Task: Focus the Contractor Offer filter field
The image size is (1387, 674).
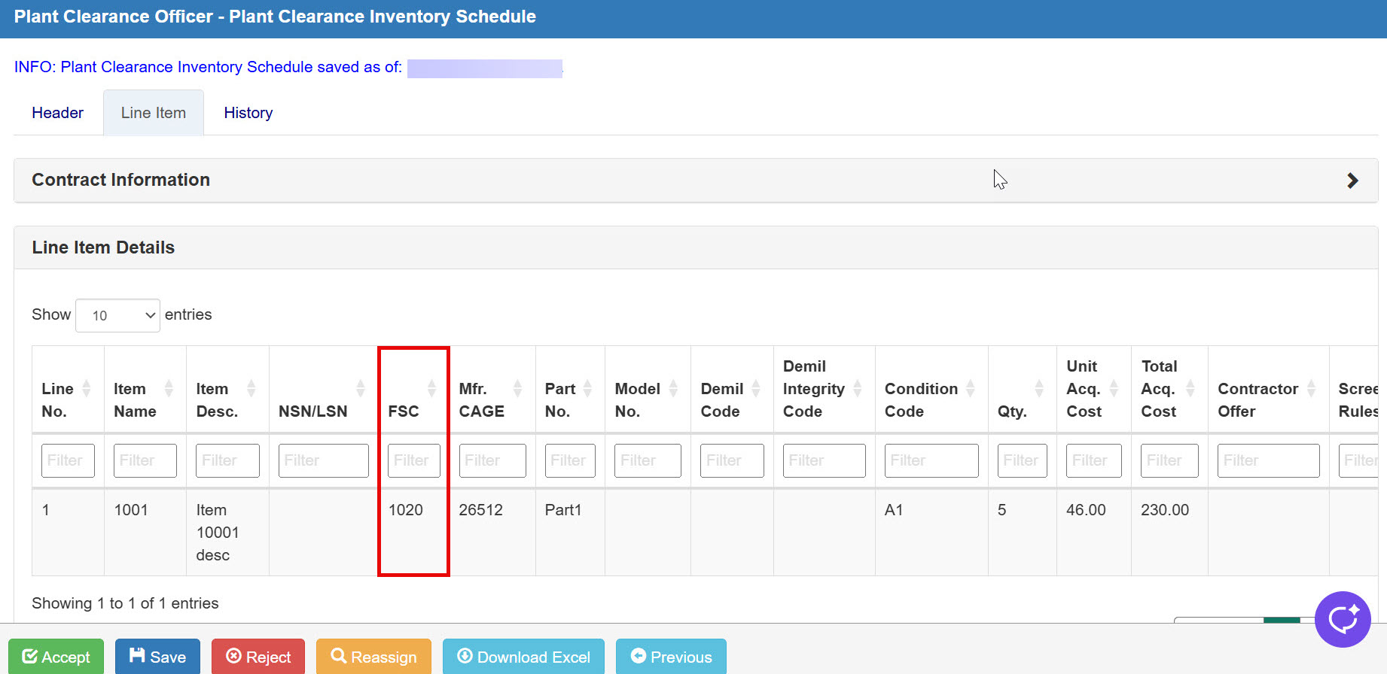Action: pos(1269,460)
